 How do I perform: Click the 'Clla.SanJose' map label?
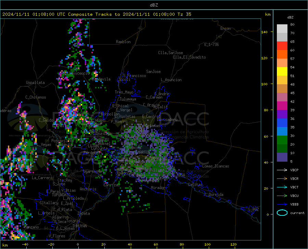pos(170,53)
